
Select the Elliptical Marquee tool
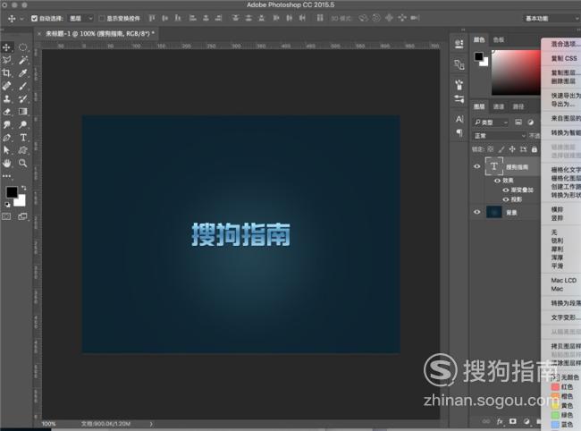[x=23, y=47]
